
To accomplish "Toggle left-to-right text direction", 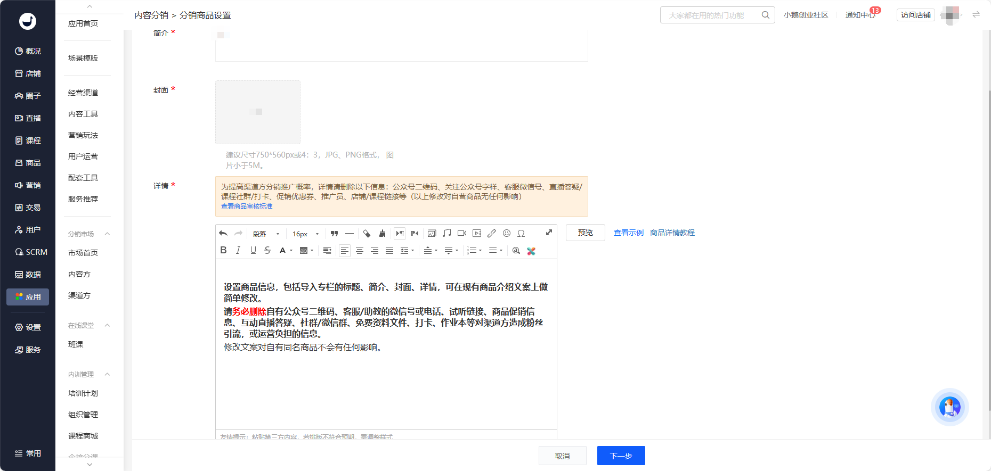I will (x=400, y=233).
